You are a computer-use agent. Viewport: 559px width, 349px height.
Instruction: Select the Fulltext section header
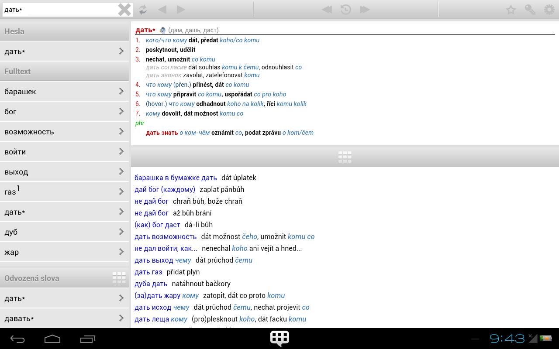pos(64,72)
